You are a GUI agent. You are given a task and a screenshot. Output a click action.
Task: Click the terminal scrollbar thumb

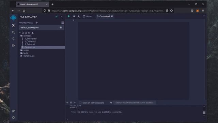[x=204, y=113]
